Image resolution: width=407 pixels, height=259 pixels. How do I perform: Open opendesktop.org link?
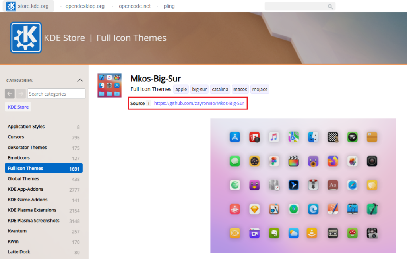pos(85,6)
